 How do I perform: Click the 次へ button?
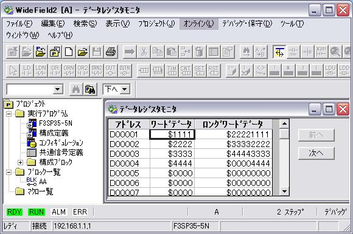(316, 153)
